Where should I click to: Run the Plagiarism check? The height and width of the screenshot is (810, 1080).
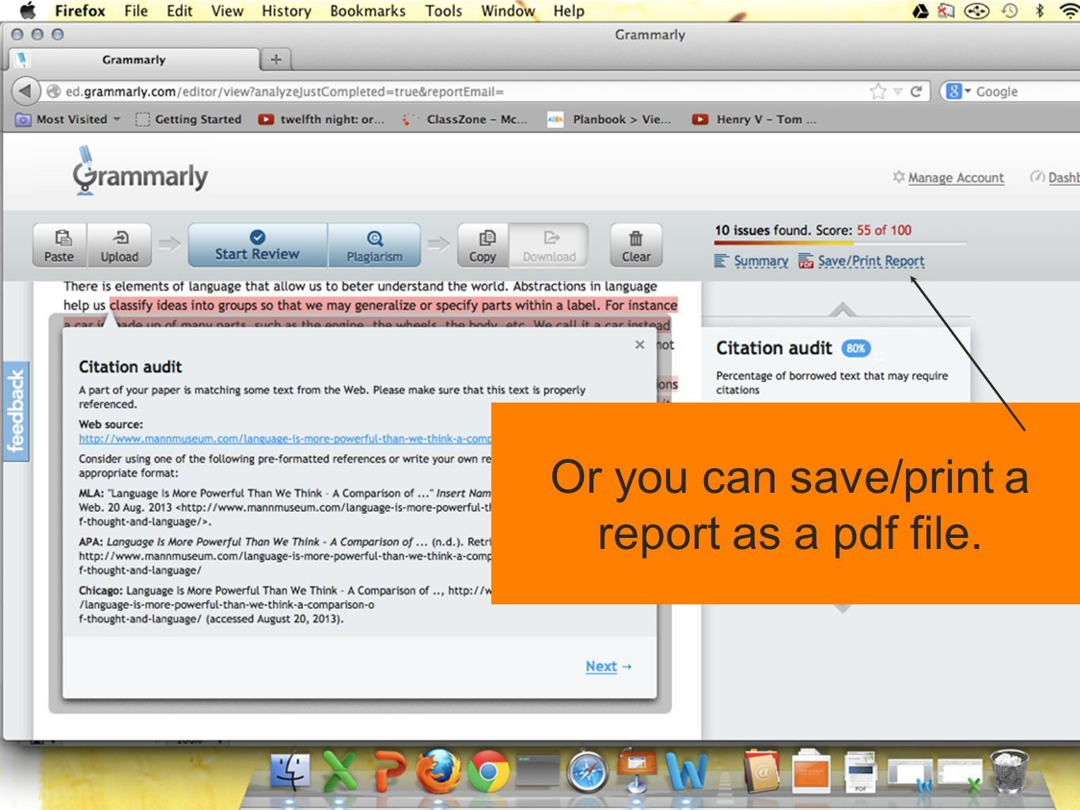point(374,245)
